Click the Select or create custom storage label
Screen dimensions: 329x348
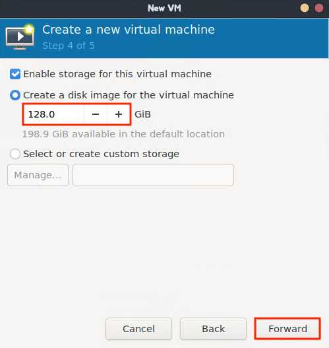tap(101, 154)
